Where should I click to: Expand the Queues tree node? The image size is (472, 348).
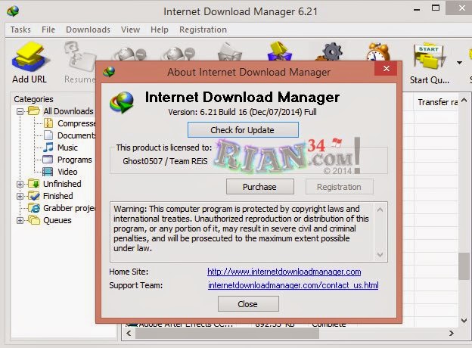click(20, 220)
